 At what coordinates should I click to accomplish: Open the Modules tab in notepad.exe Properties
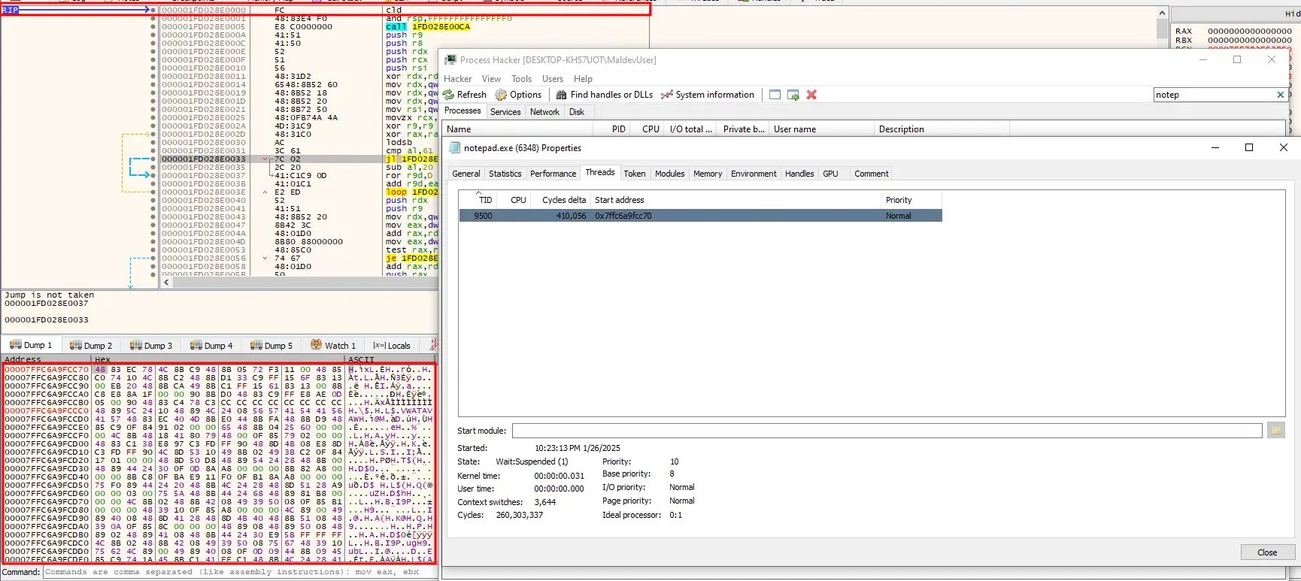(669, 174)
